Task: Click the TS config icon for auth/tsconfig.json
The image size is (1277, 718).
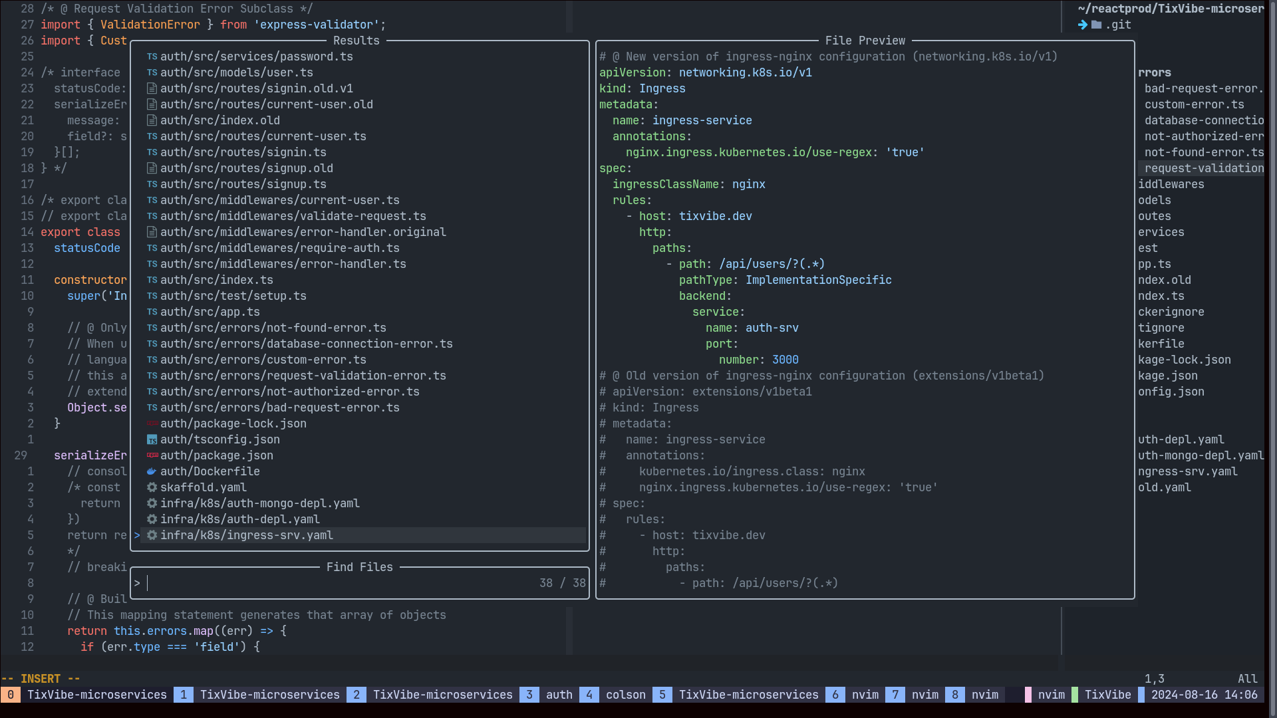Action: 152,439
